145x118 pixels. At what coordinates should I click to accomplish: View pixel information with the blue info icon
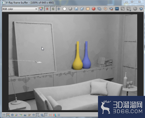point(12,115)
